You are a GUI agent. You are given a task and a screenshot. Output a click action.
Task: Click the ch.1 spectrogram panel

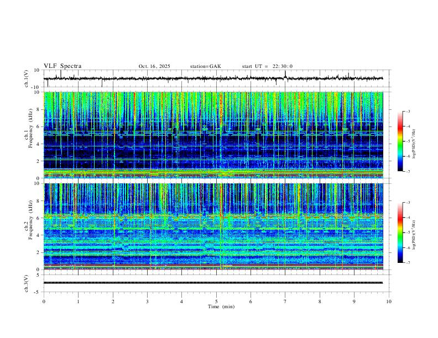213,135
